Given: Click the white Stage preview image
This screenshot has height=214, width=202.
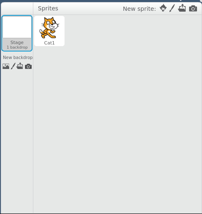Looking at the screenshot, I should 17,27.
